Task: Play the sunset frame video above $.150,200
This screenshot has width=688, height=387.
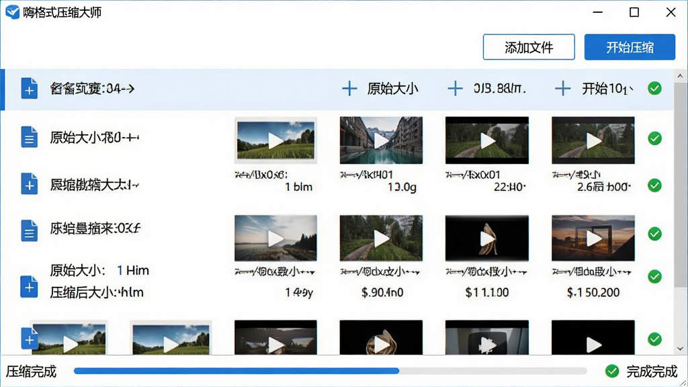Action: tap(593, 239)
